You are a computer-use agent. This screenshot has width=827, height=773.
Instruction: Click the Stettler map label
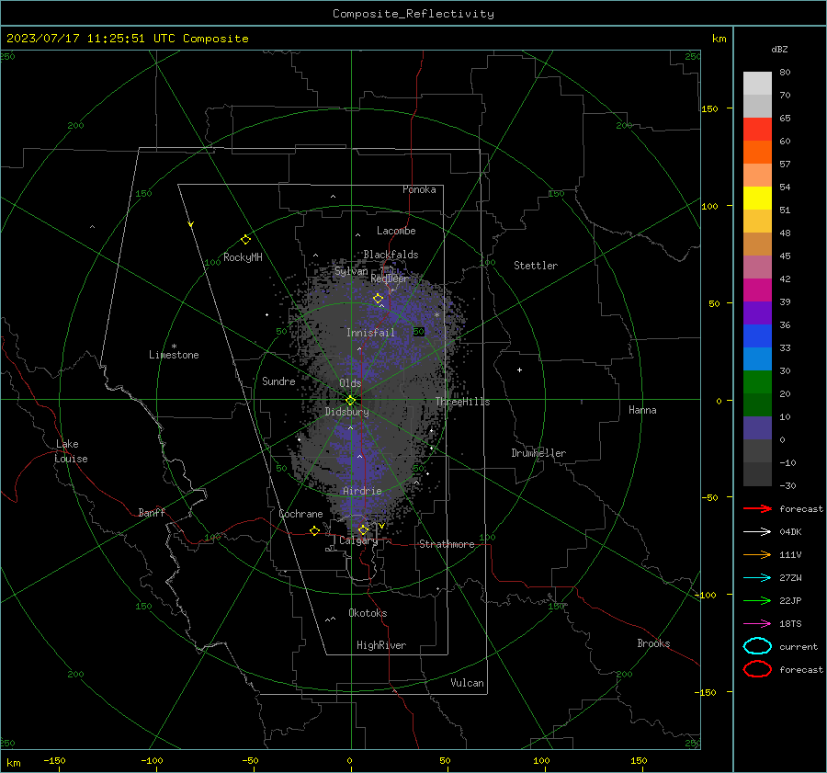click(536, 266)
